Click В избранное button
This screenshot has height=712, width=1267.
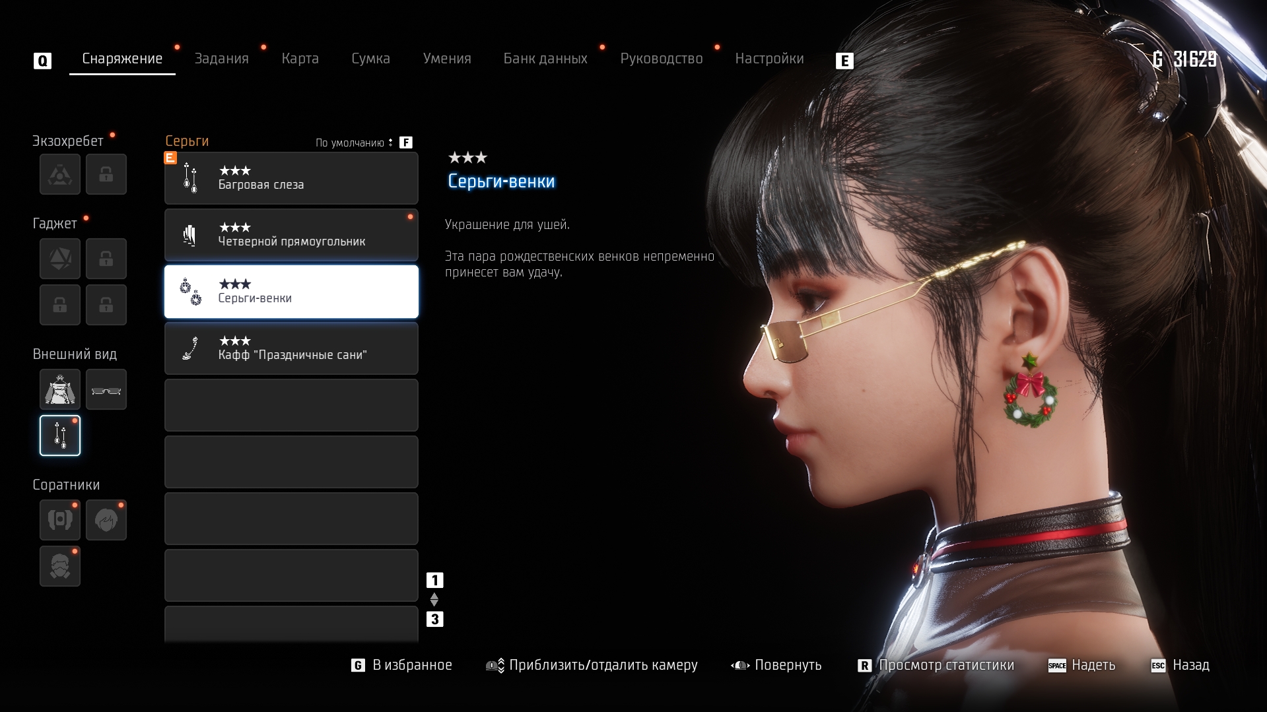(401, 665)
